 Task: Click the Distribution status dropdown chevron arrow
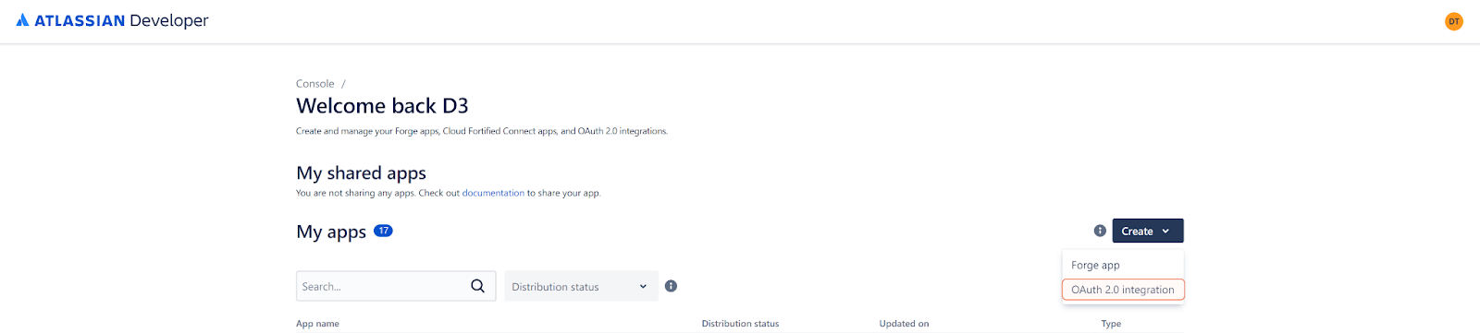[643, 287]
